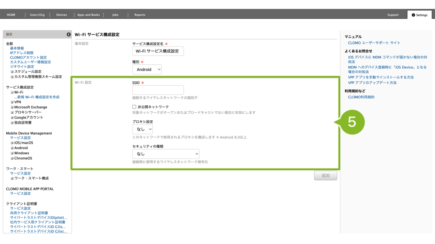Expand the ChromeOS tree item
This screenshot has height=244, width=435.
pos(12,158)
